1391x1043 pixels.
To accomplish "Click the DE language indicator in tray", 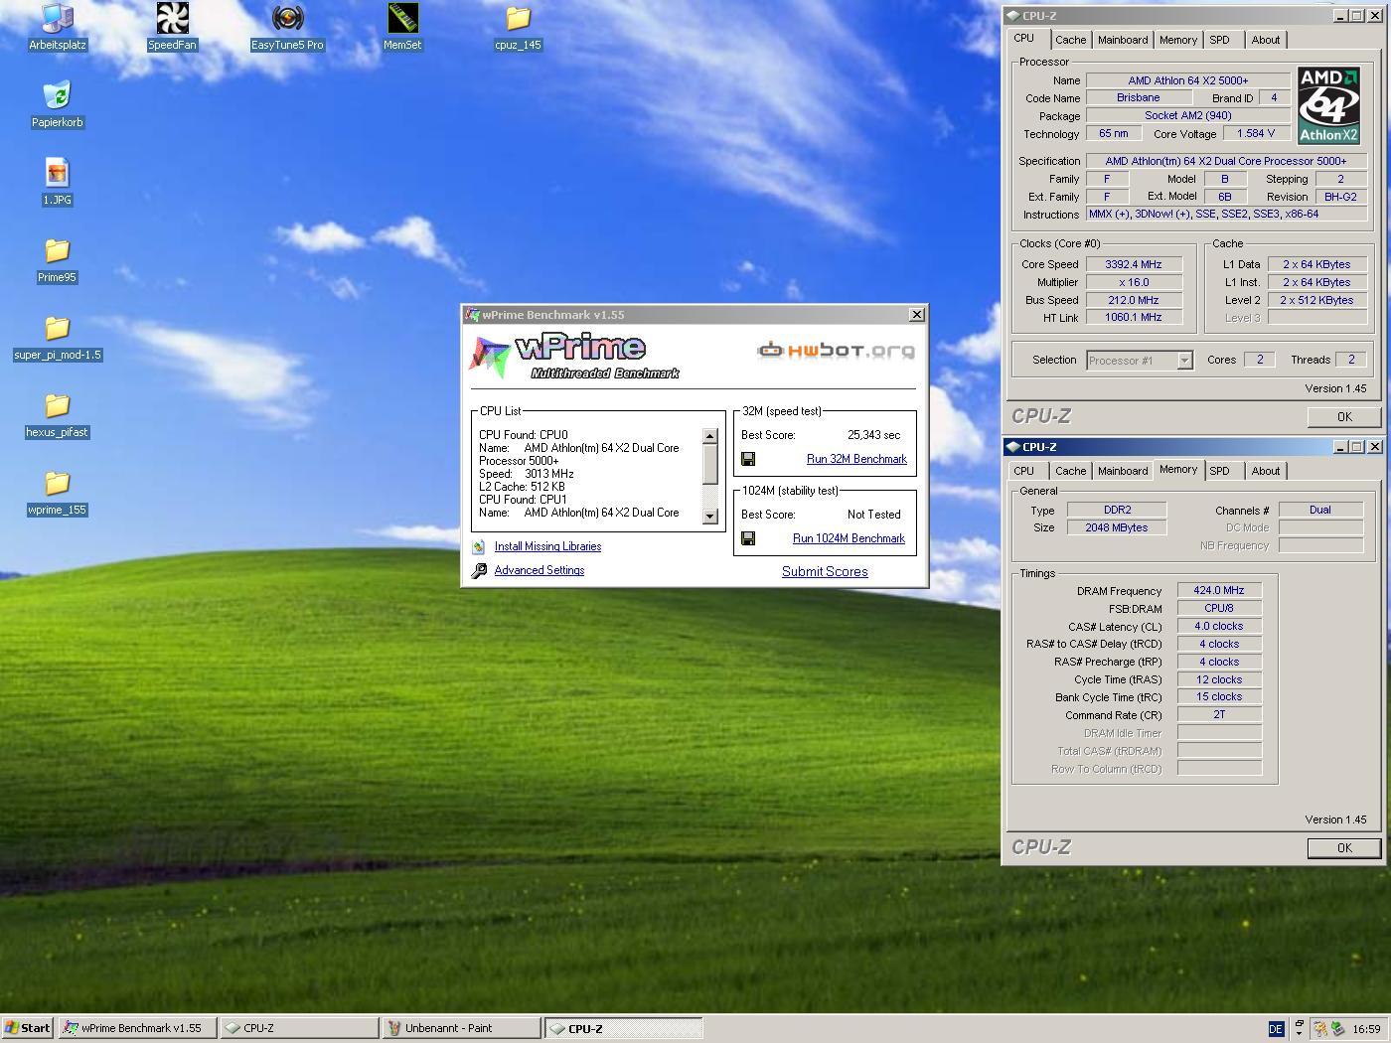I will point(1276,1028).
